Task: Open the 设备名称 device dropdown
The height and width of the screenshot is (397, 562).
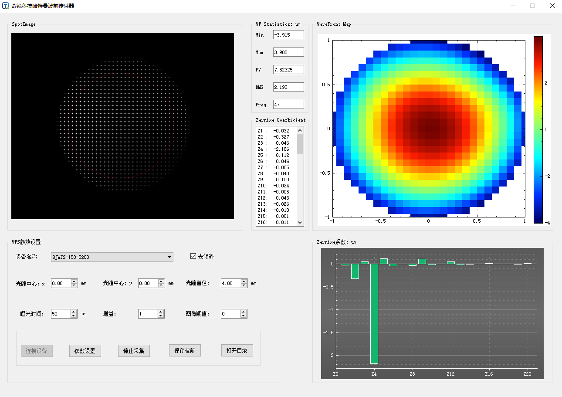Action: 112,257
